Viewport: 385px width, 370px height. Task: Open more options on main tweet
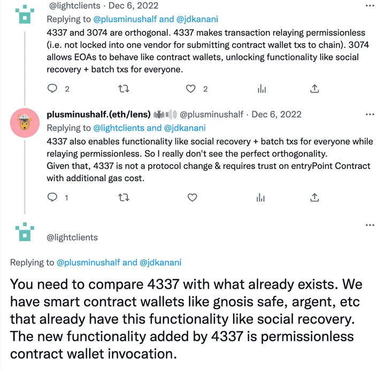point(370,225)
